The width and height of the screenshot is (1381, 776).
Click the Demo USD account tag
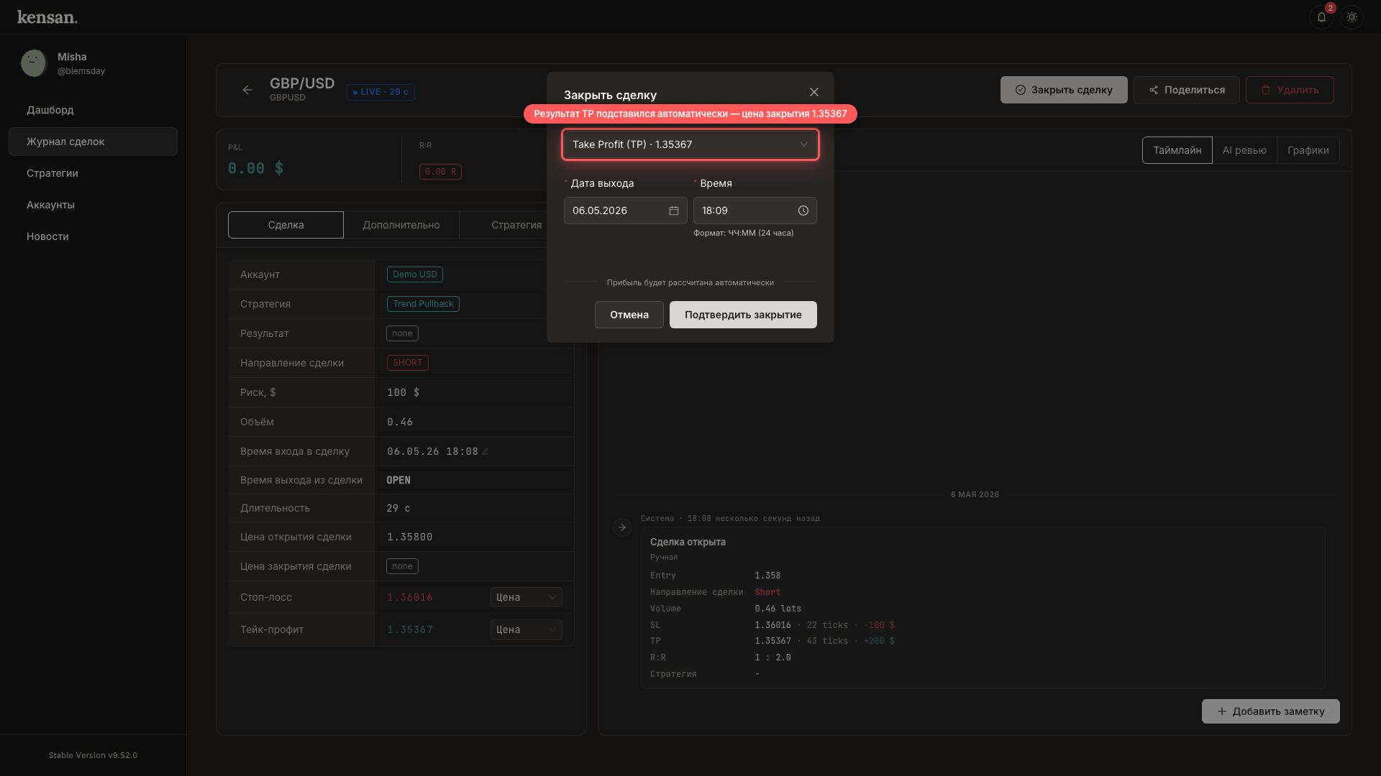pos(415,274)
